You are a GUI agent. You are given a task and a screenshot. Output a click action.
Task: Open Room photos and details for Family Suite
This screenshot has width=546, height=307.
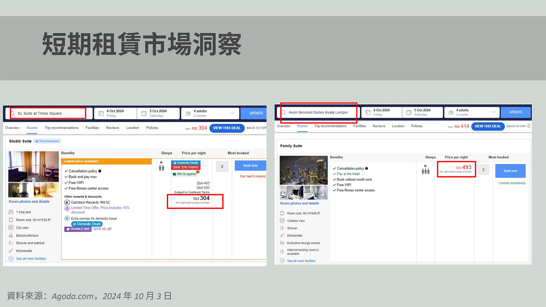[x=299, y=203]
